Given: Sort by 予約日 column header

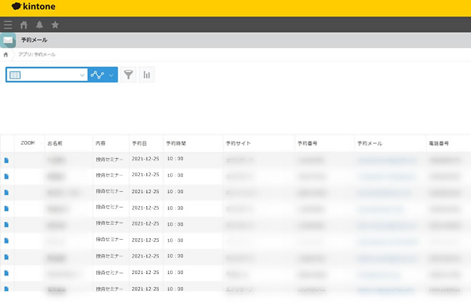Looking at the screenshot, I should 140,144.
